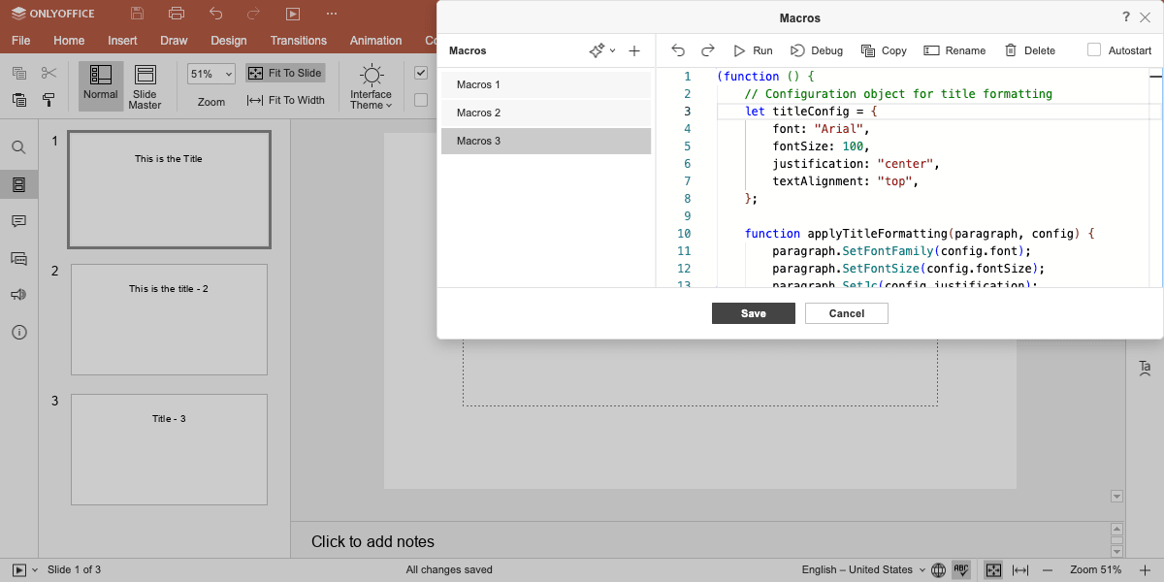Copy the selected macro

[x=884, y=50]
